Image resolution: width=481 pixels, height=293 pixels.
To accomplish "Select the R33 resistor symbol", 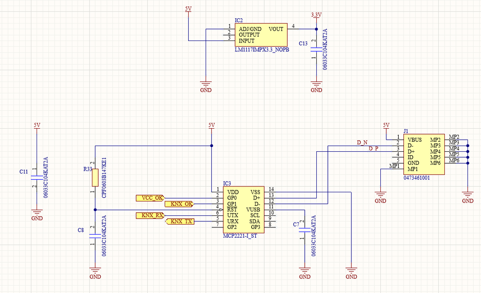I will (x=95, y=177).
